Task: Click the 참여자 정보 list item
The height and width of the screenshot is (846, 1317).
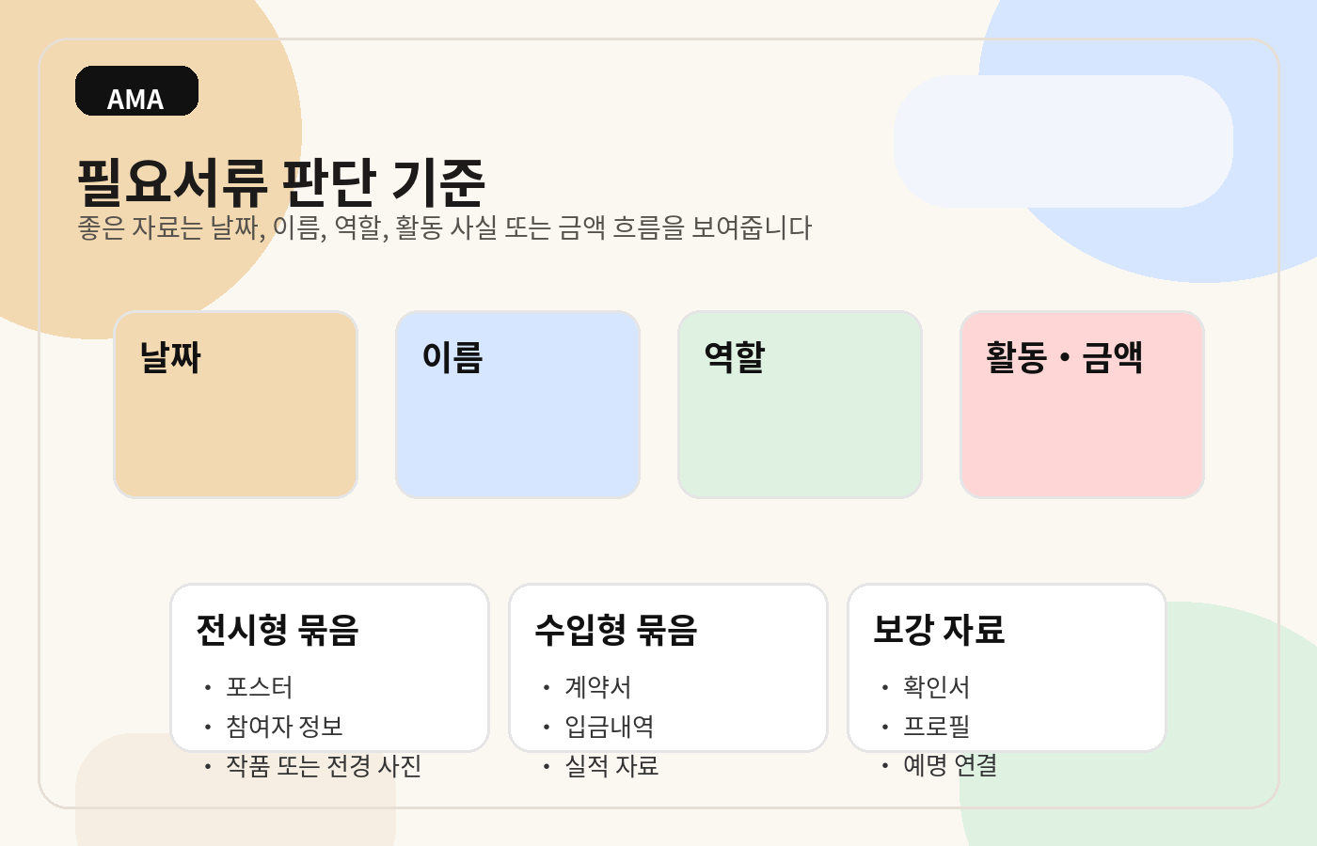Action: (x=284, y=727)
